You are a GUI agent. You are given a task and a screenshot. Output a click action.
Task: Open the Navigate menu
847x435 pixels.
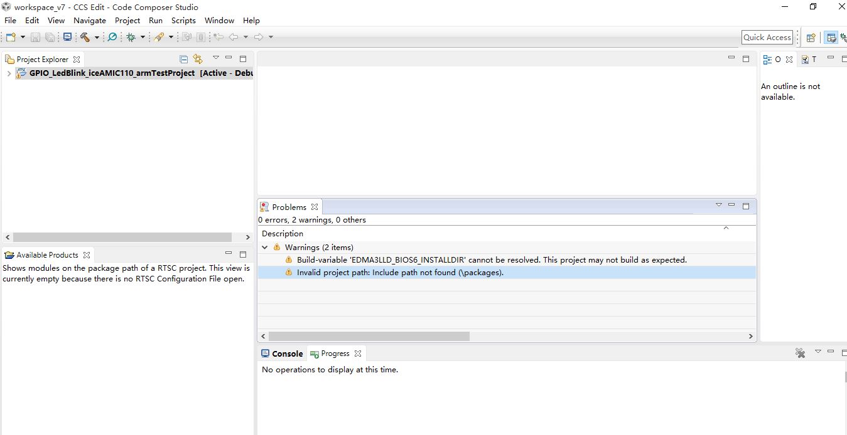coord(90,20)
